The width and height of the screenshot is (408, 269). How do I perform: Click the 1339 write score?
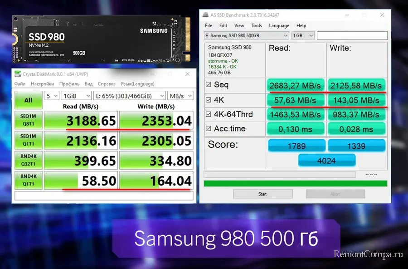point(356,146)
